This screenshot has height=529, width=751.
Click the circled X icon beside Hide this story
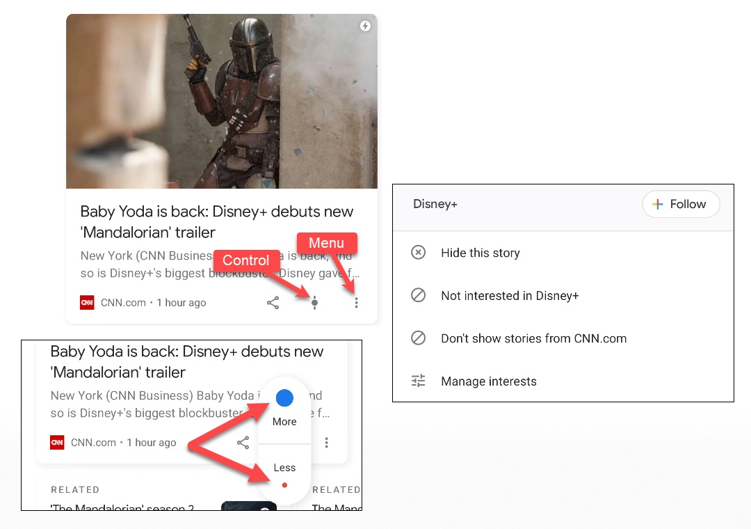418,252
